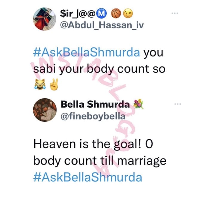Click the @Abdul_Hassan_iv handle

[102, 25]
